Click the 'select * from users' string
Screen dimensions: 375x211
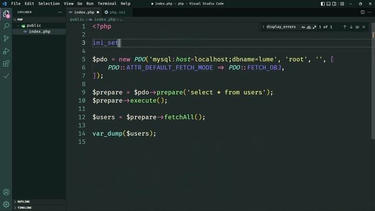coord(226,93)
